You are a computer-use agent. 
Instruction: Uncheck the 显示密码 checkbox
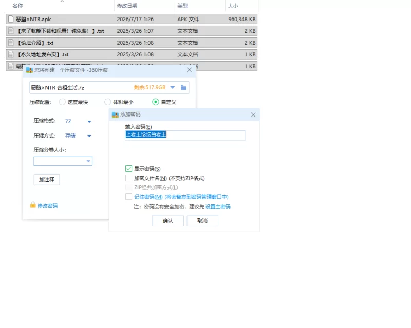(128, 169)
